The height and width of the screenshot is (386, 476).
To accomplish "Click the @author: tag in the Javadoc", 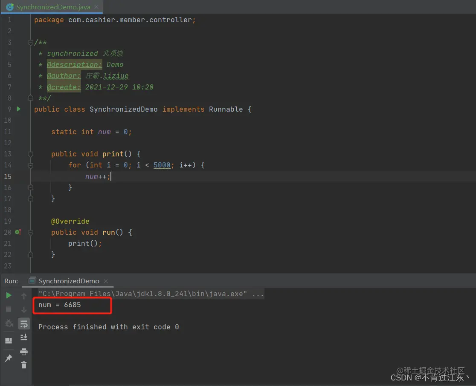I will (x=64, y=75).
